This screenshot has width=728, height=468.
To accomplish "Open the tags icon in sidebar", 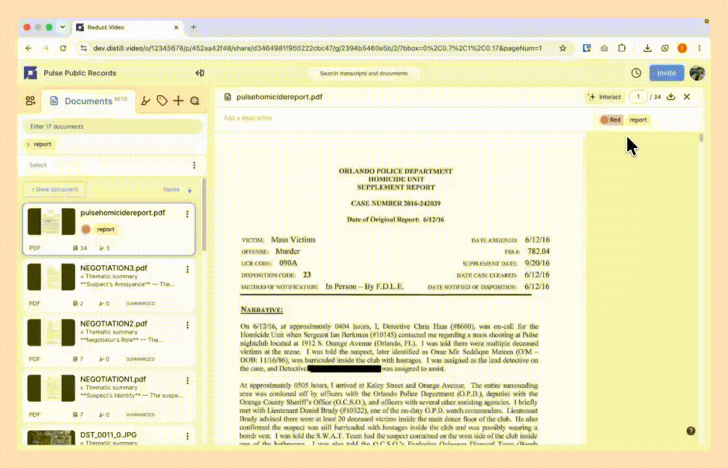I will coord(162,101).
